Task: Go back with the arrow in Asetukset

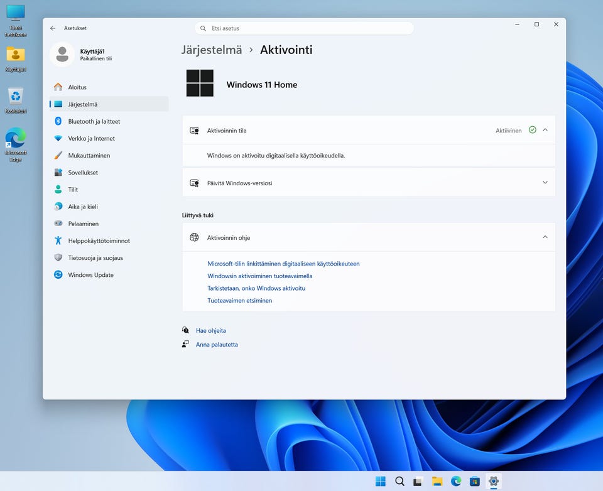Action: (x=53, y=28)
